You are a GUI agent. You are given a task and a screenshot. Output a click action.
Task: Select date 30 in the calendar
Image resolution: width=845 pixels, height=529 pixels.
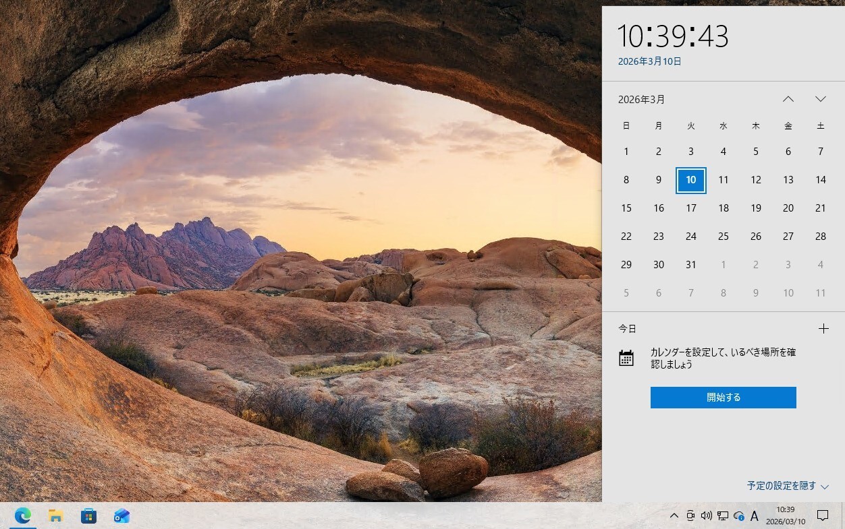659,265
